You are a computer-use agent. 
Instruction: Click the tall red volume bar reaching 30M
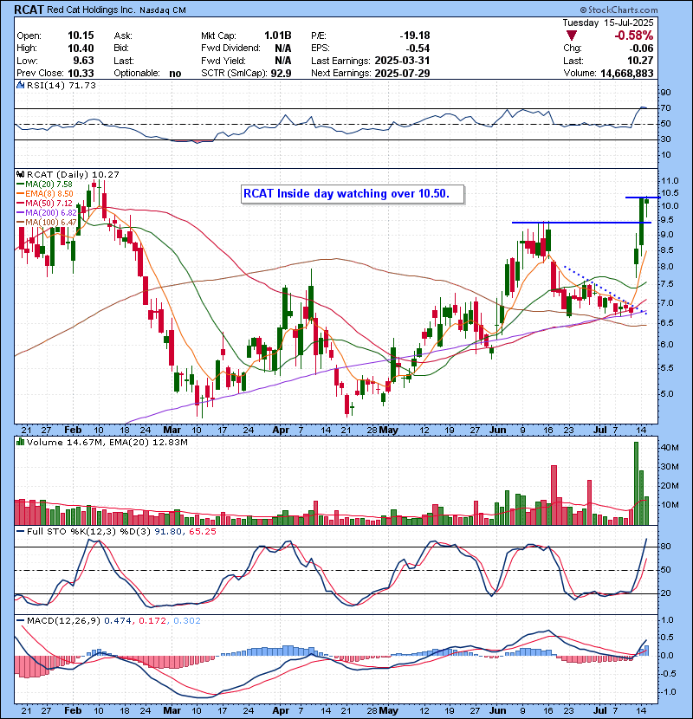point(554,496)
